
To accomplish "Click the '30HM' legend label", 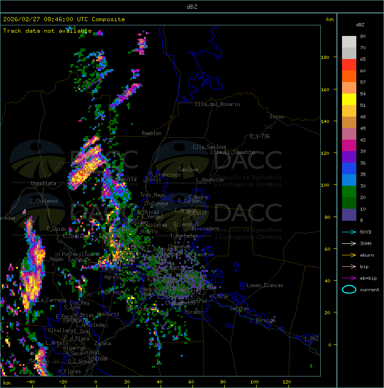I will click(x=366, y=243).
